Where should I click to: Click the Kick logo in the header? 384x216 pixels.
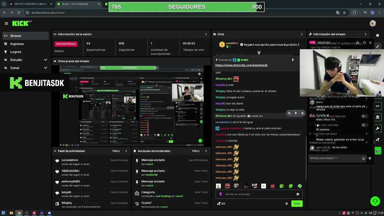click(x=22, y=23)
